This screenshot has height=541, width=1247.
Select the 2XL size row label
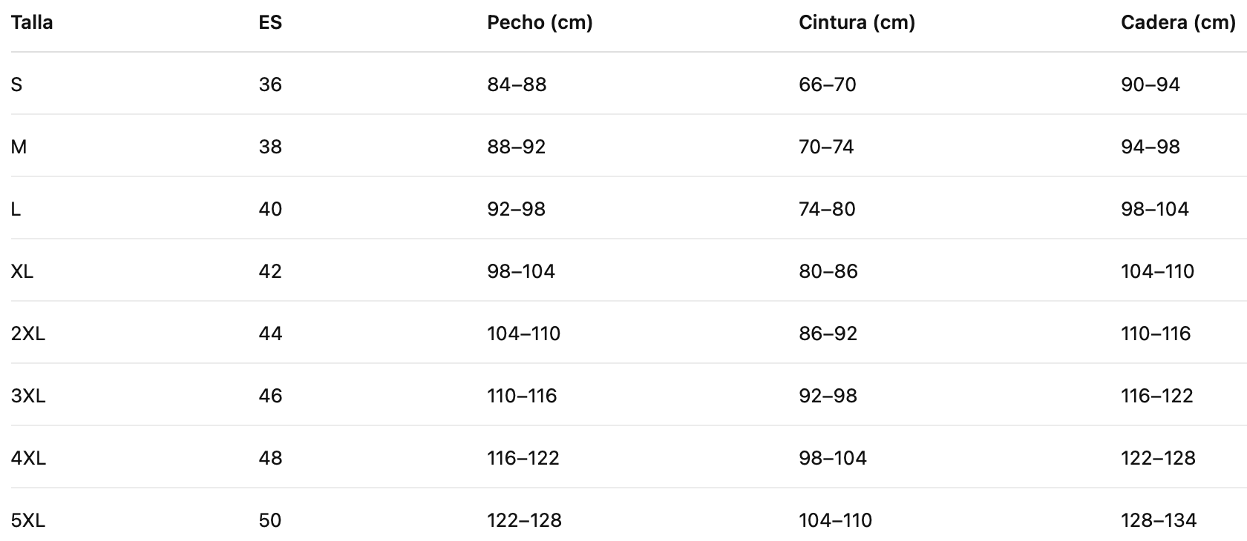[x=28, y=334]
